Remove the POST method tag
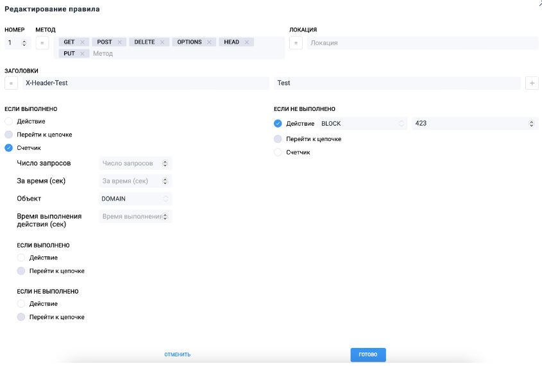The width and height of the screenshot is (542, 366). point(119,42)
